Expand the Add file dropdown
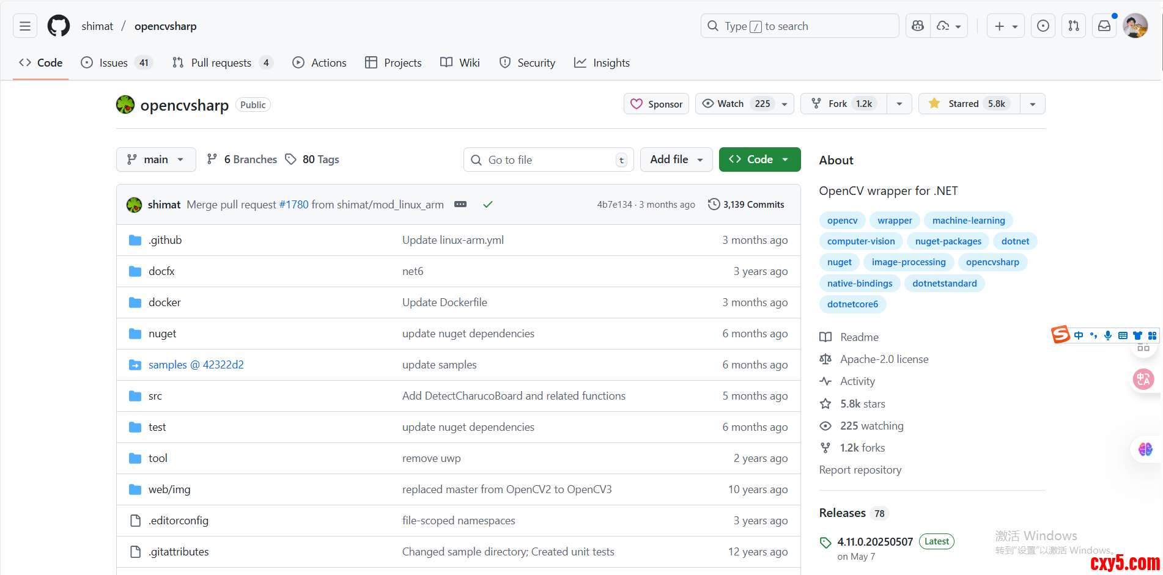The width and height of the screenshot is (1163, 575). (x=676, y=159)
